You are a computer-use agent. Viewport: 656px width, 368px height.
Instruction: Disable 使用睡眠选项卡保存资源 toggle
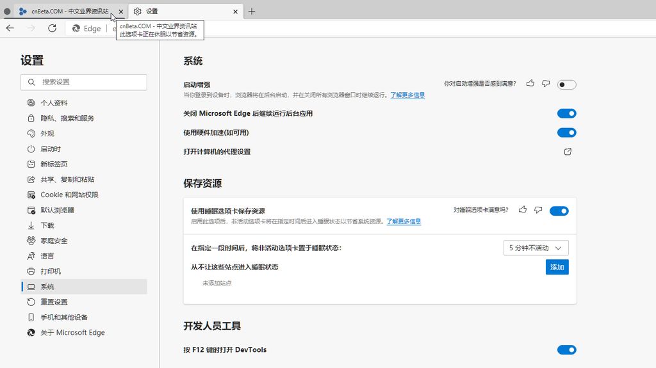point(559,211)
